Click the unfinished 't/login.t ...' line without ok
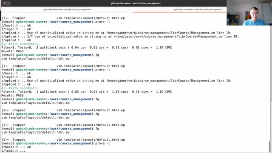The image size is (272, 153). point(13,151)
